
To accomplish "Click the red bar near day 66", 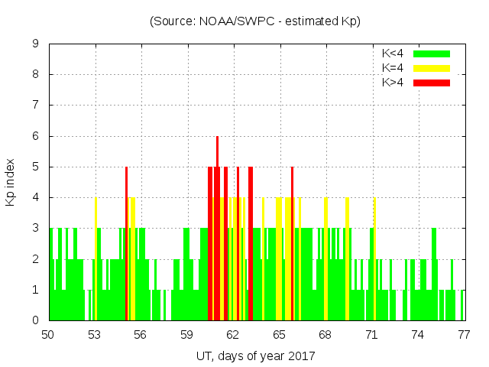I will [292, 245].
